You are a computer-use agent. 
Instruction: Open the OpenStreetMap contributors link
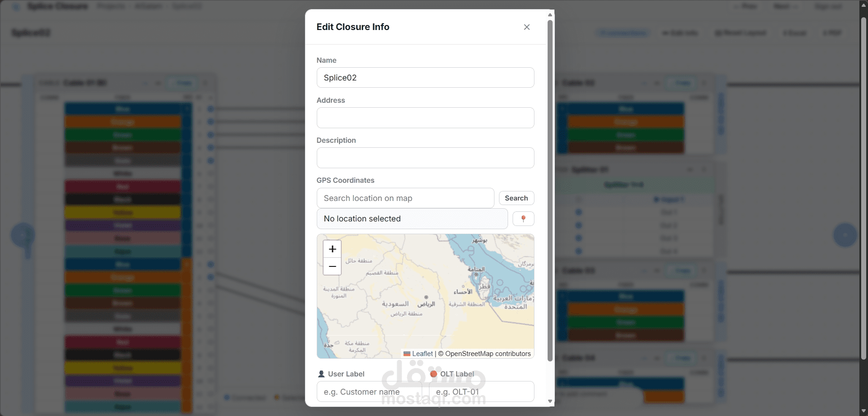(x=488, y=354)
